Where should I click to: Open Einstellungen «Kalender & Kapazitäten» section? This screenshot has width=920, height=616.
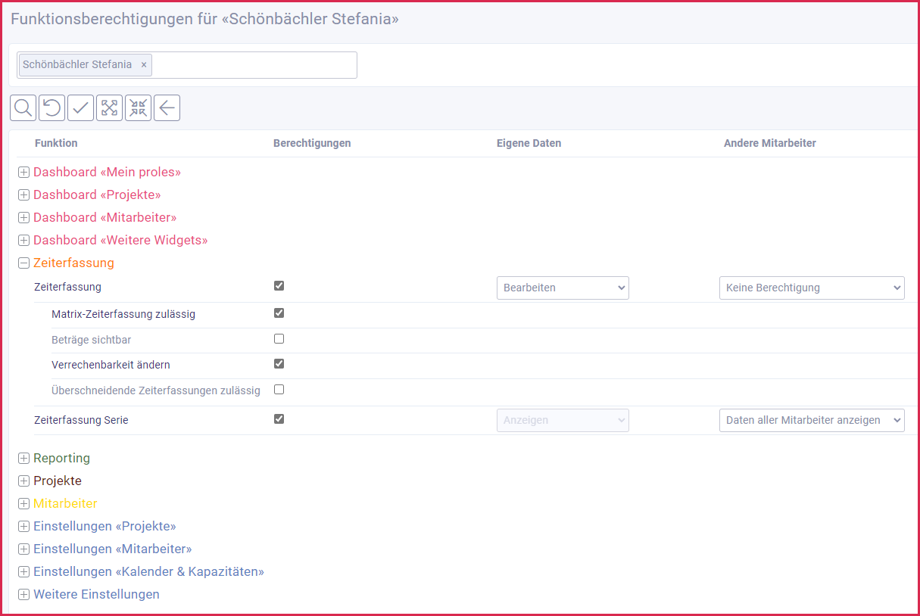click(148, 571)
